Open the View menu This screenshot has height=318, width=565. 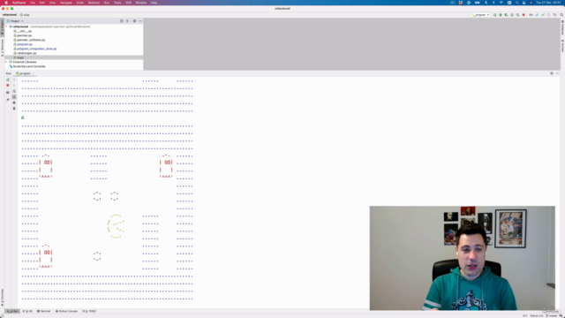pyautogui.click(x=52, y=3)
